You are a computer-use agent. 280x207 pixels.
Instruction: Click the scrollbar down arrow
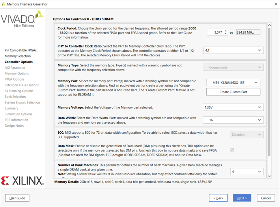click(270, 177)
